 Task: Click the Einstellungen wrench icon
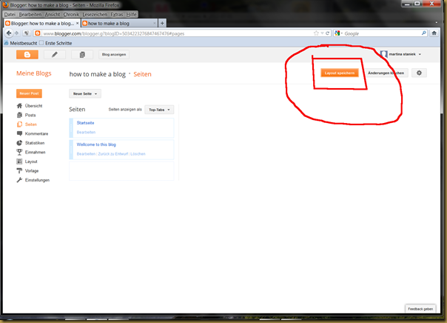19,180
